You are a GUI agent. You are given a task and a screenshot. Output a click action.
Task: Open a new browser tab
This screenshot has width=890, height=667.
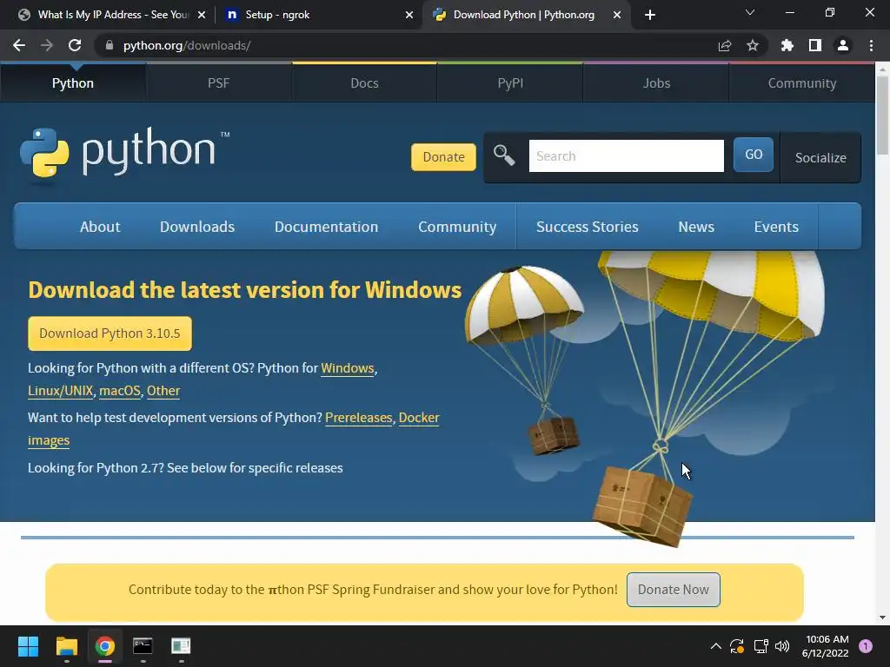pos(650,15)
